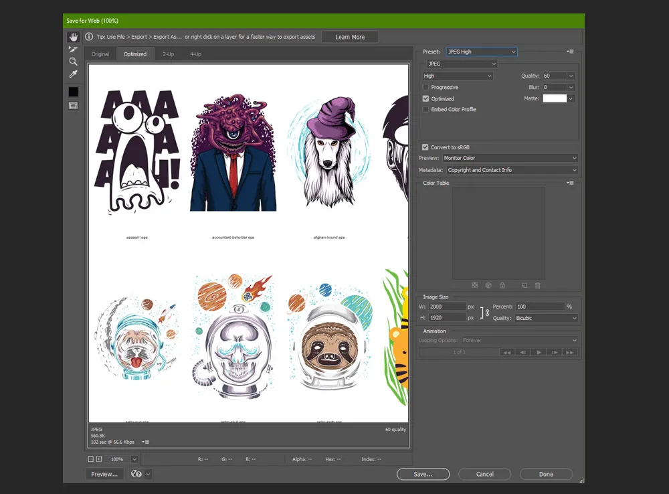The width and height of the screenshot is (669, 494).
Task: Open browser selection dropdown arrow next to globe
Action: 148,474
